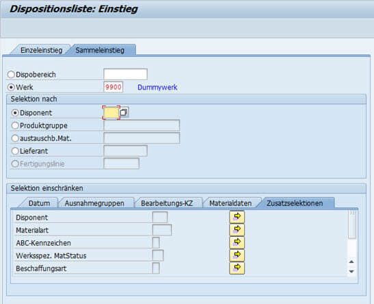Select the Produktgruppe radio button
This screenshot has height=304, width=374.
click(15, 125)
